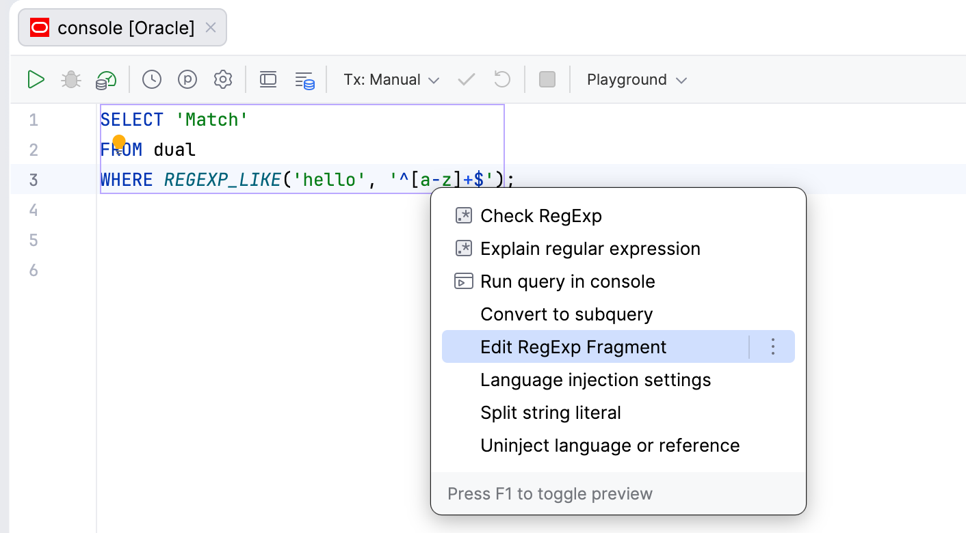Click the 'hello' string literal
This screenshot has height=533, width=966.
(330, 180)
